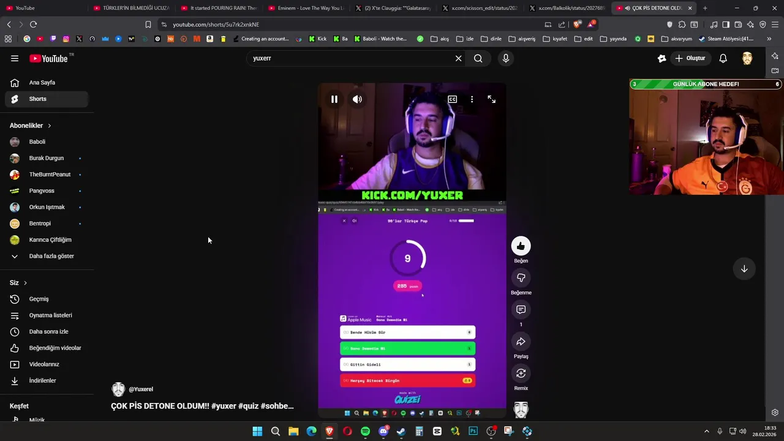
Task: Run the search with the magnifier button
Action: pos(478,58)
